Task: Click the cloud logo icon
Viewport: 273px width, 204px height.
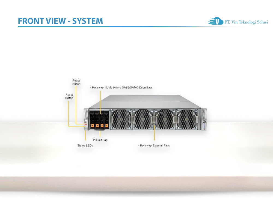Action: coord(216,21)
